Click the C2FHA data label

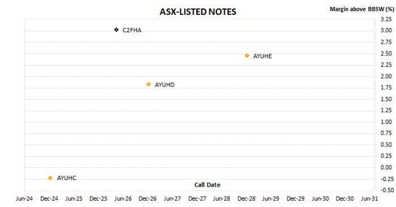132,30
